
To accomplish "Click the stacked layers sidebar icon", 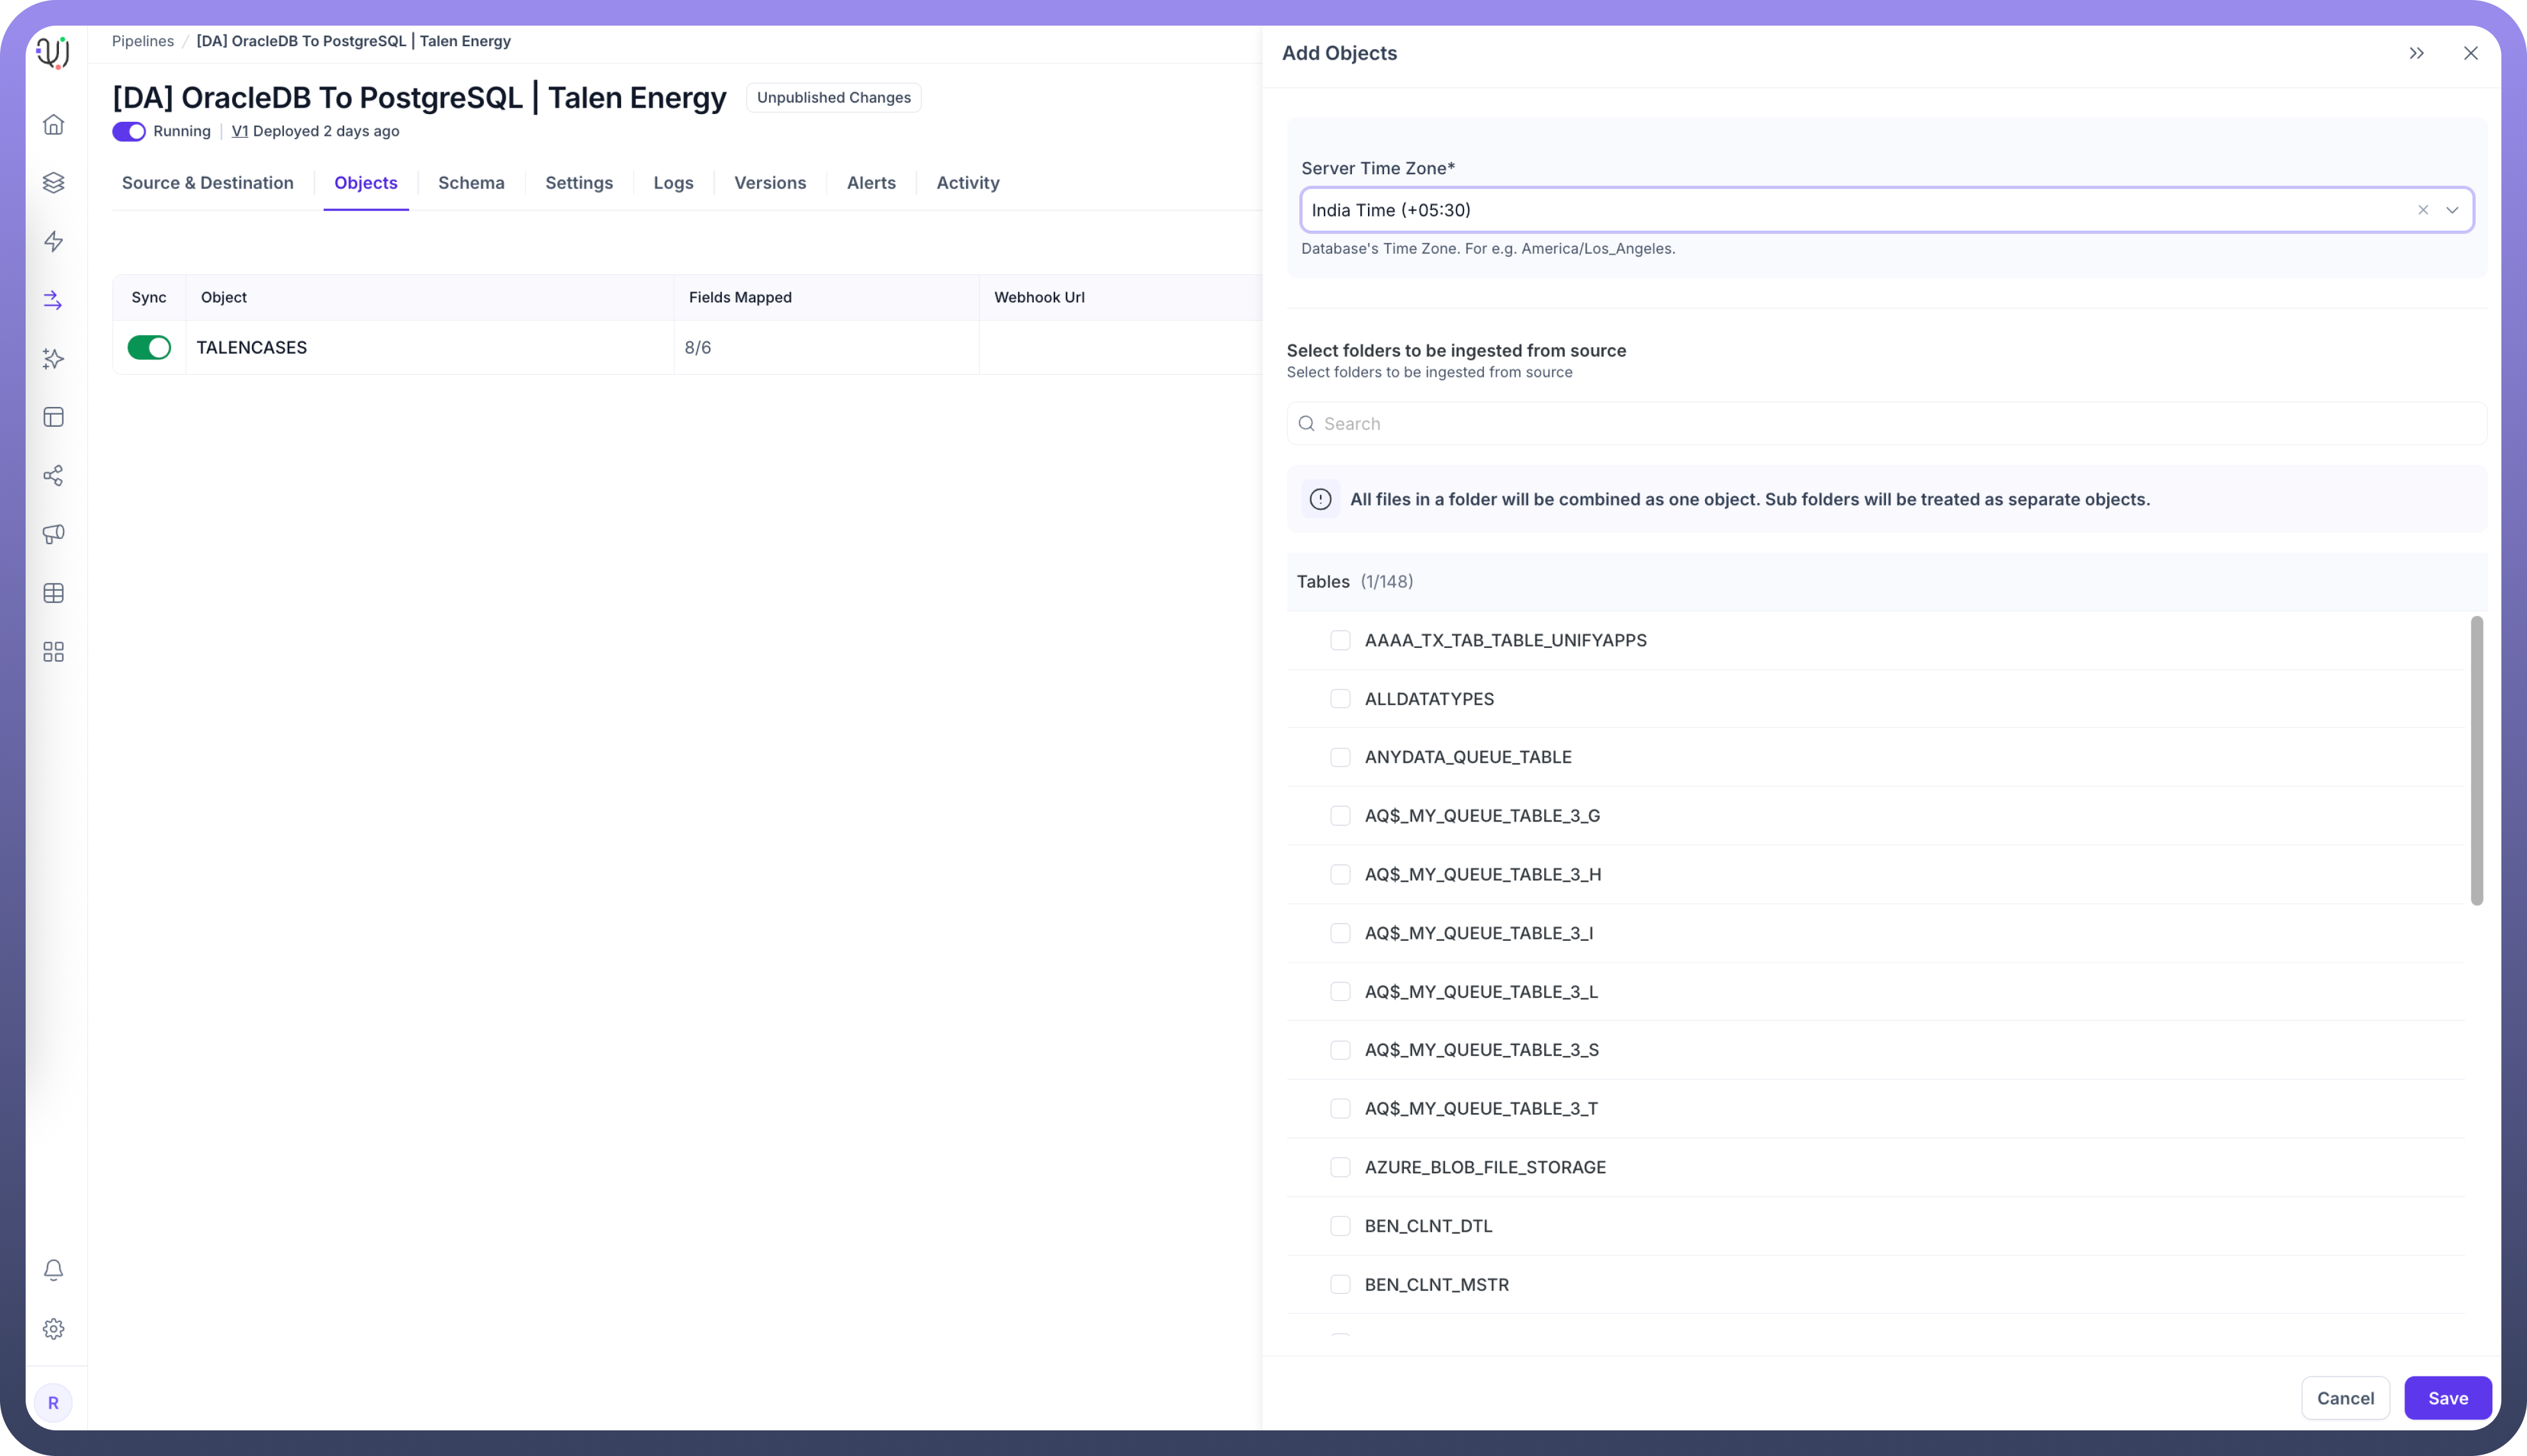I will pos(54,183).
